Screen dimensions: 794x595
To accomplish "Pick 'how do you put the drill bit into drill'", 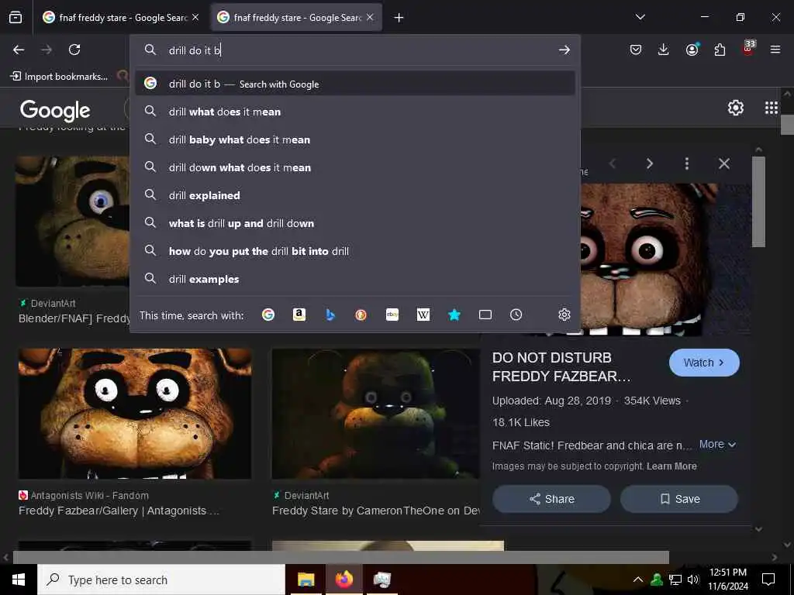I will (355, 251).
